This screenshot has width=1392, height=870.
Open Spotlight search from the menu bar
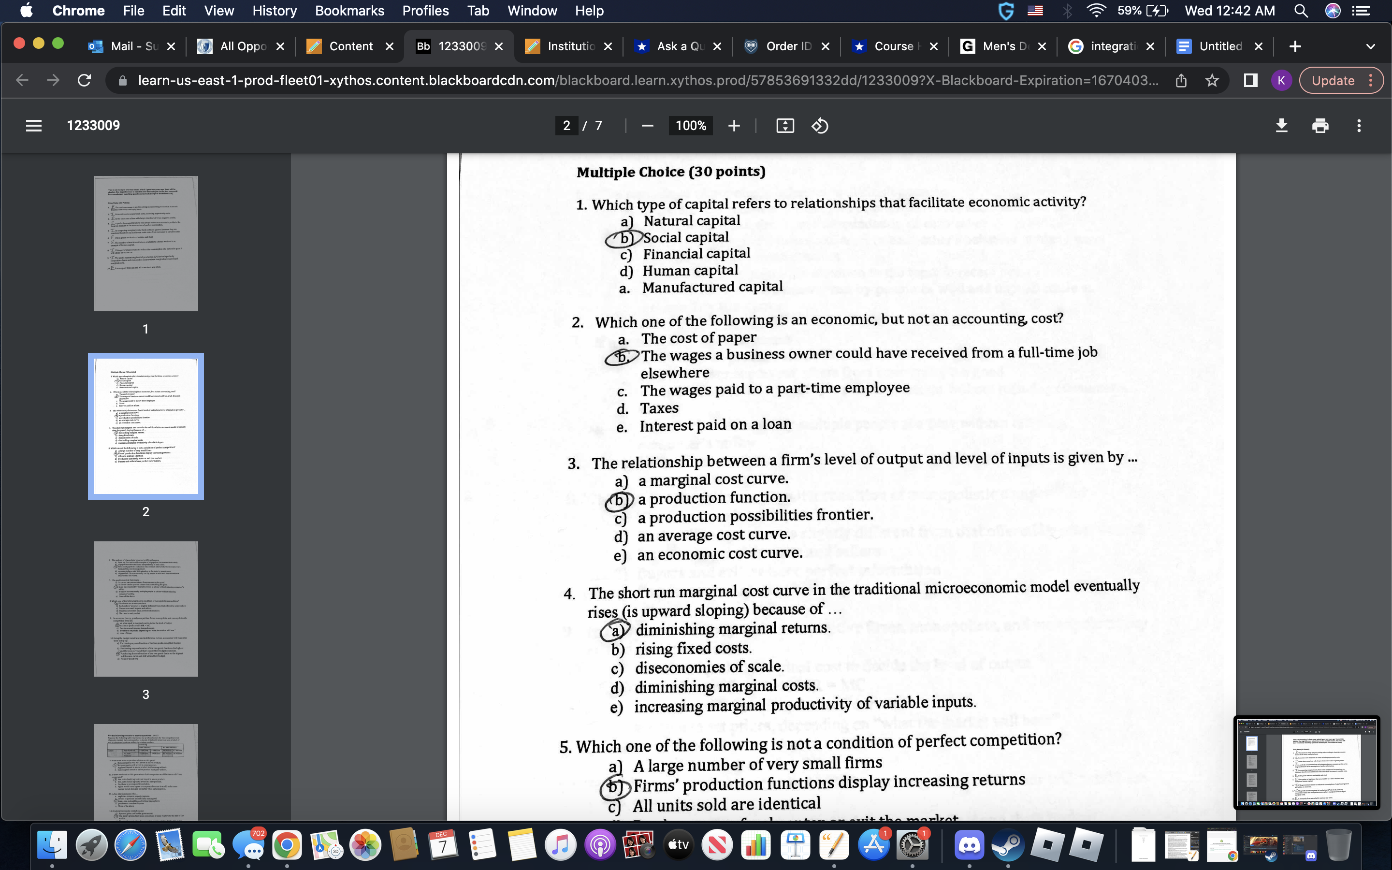1301,10
